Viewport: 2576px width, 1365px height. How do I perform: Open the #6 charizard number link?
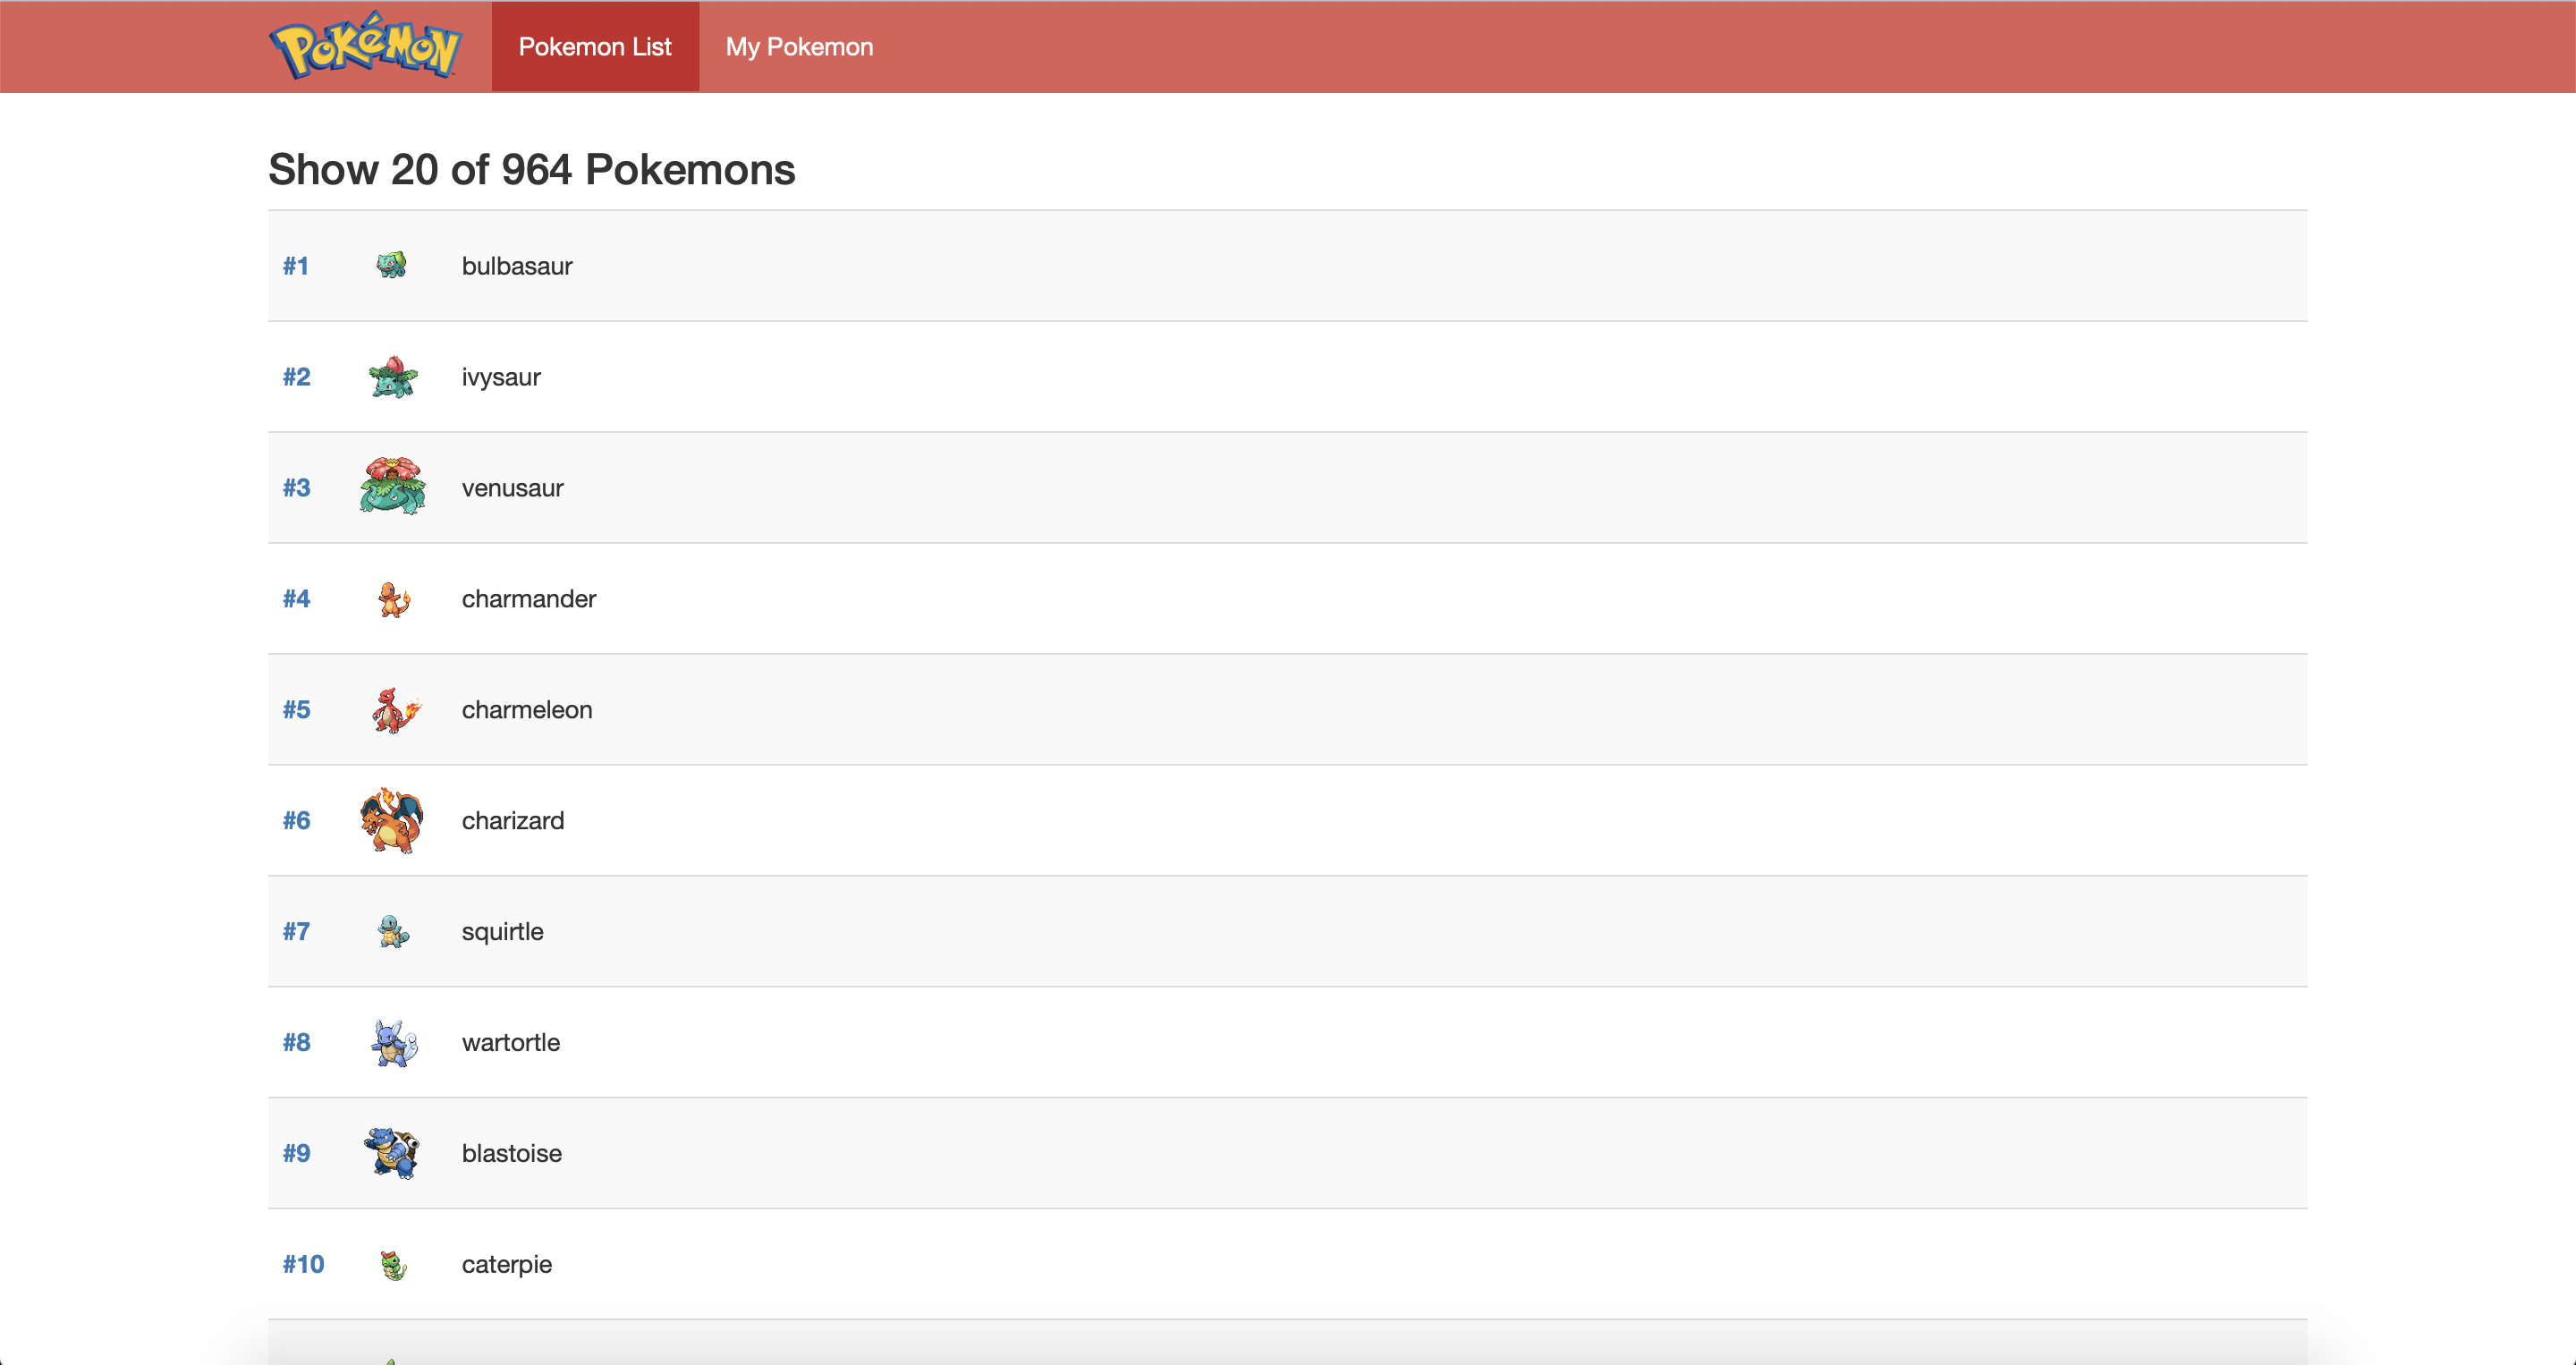point(296,821)
